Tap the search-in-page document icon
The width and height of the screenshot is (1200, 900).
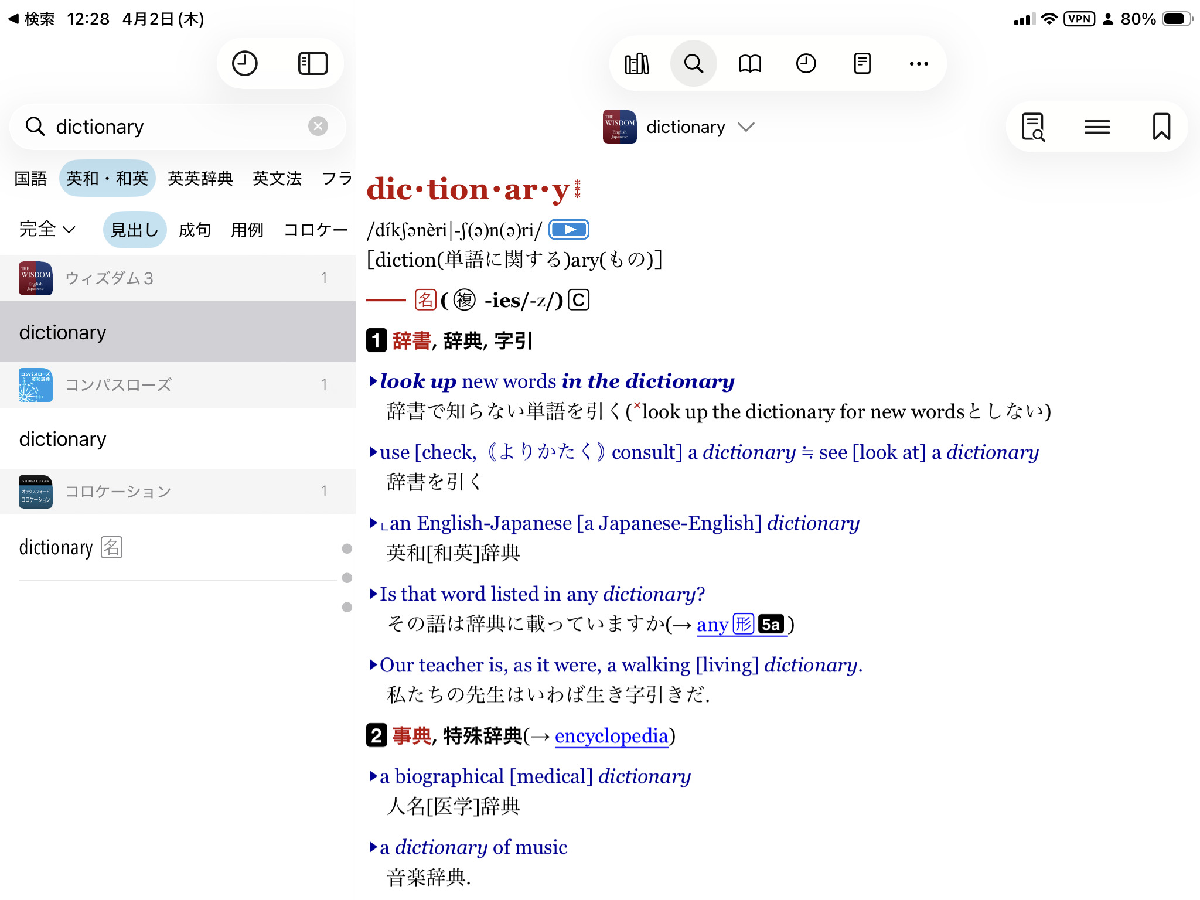pyautogui.click(x=1033, y=127)
